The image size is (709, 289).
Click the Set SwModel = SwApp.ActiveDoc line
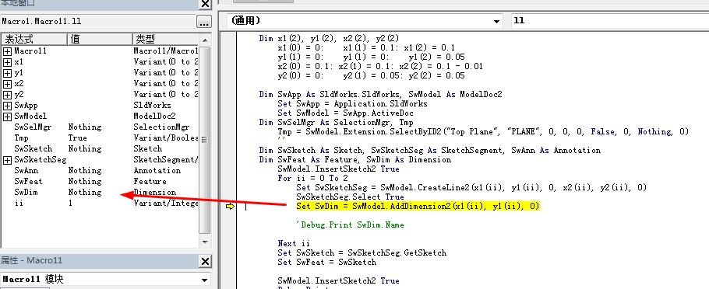[x=345, y=113]
